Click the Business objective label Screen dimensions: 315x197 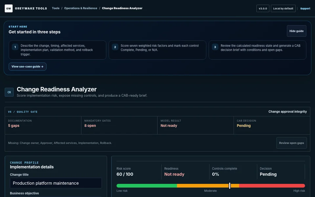pyautogui.click(x=25, y=193)
